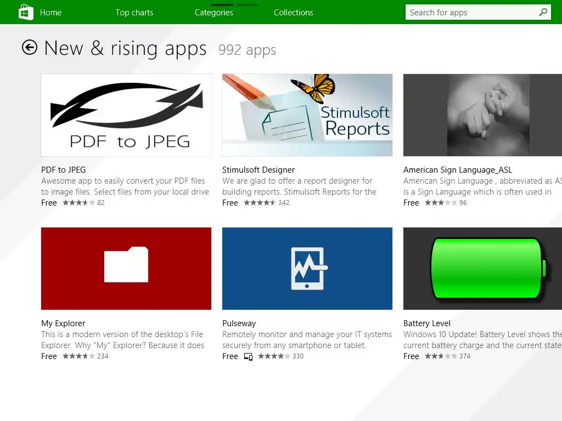562x421 pixels.
Task: Click the 992 apps count text
Action: [x=248, y=50]
